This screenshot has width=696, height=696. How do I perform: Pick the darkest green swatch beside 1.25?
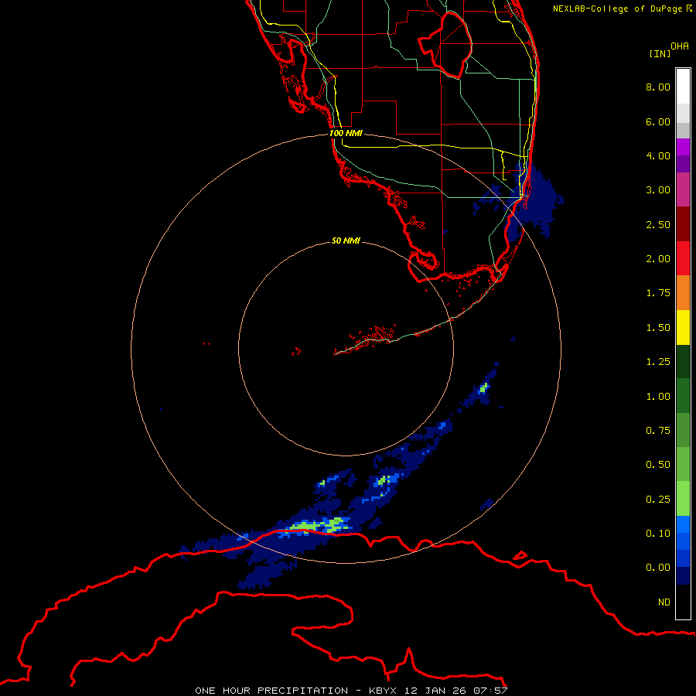click(683, 361)
